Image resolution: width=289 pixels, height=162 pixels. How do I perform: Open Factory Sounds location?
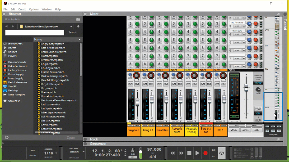tap(17, 70)
